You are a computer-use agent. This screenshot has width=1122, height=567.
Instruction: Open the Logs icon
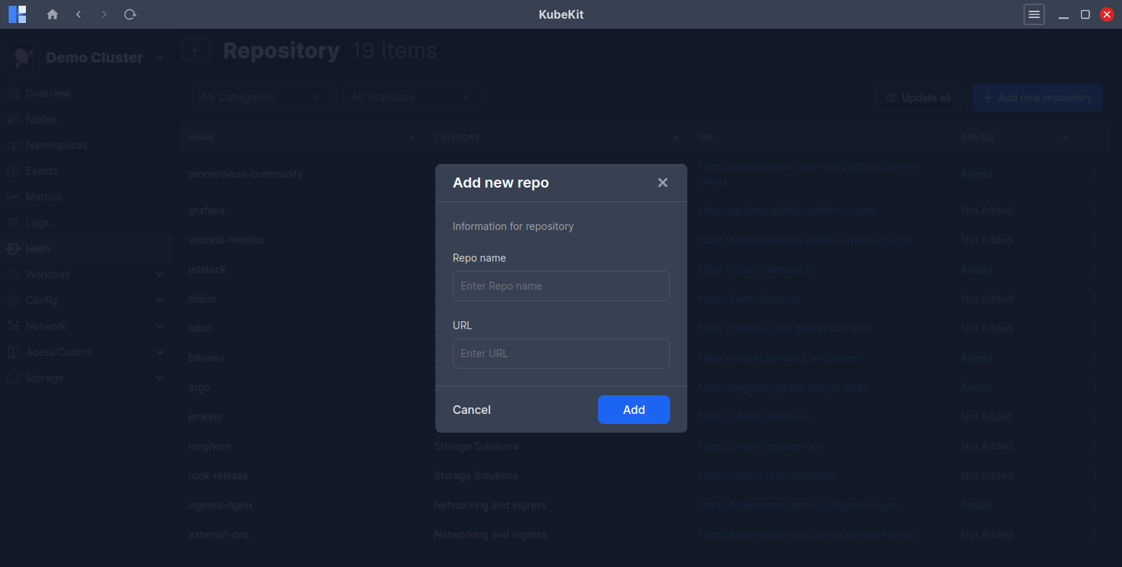click(14, 222)
